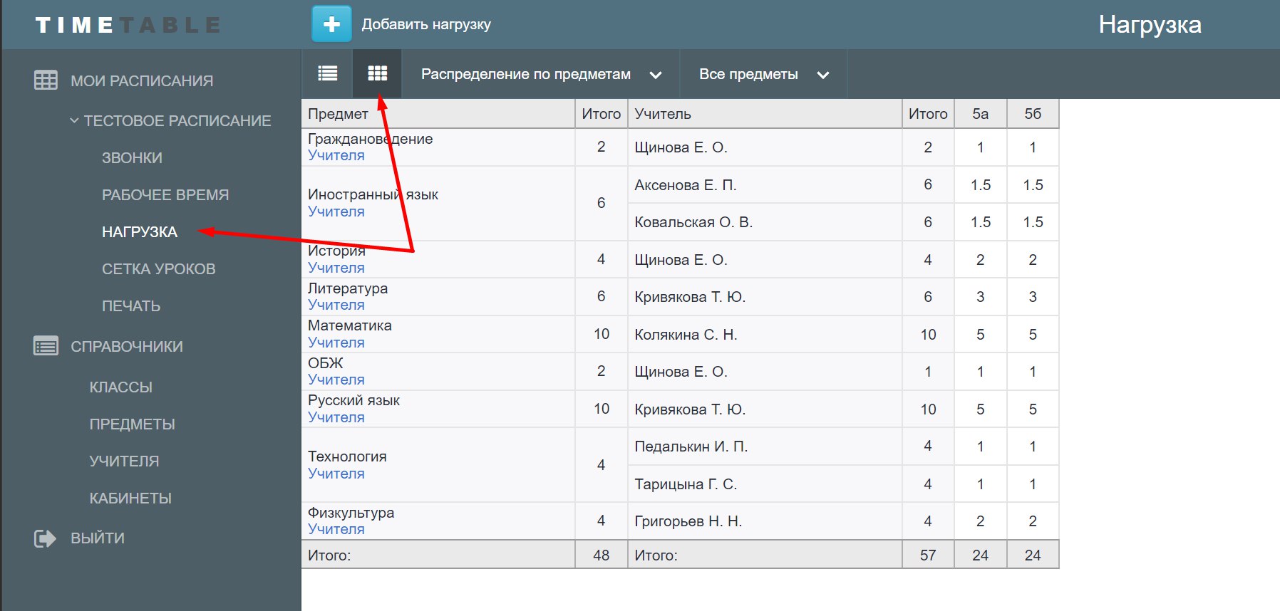Click subject total 48 in footer

pos(602,555)
